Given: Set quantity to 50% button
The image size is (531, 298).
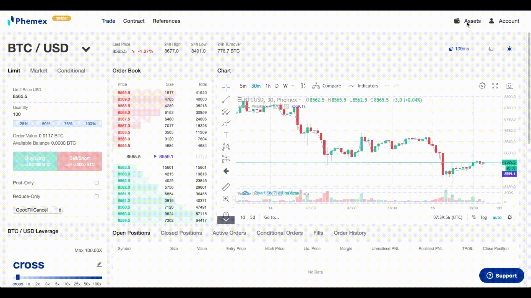Looking at the screenshot, I should click(x=46, y=124).
